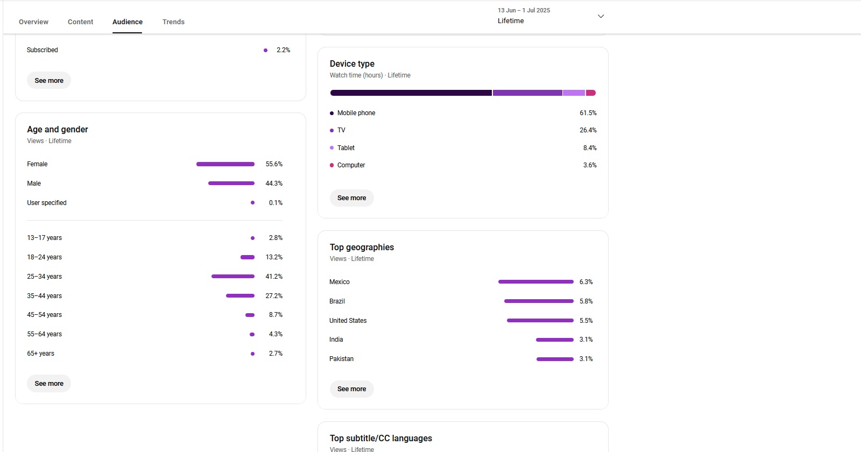Click the 45–54 years label
This screenshot has width=861, height=452.
coord(45,315)
